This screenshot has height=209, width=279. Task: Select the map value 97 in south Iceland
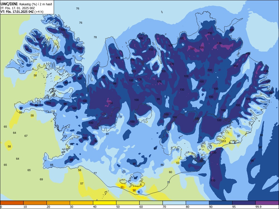[134, 164]
